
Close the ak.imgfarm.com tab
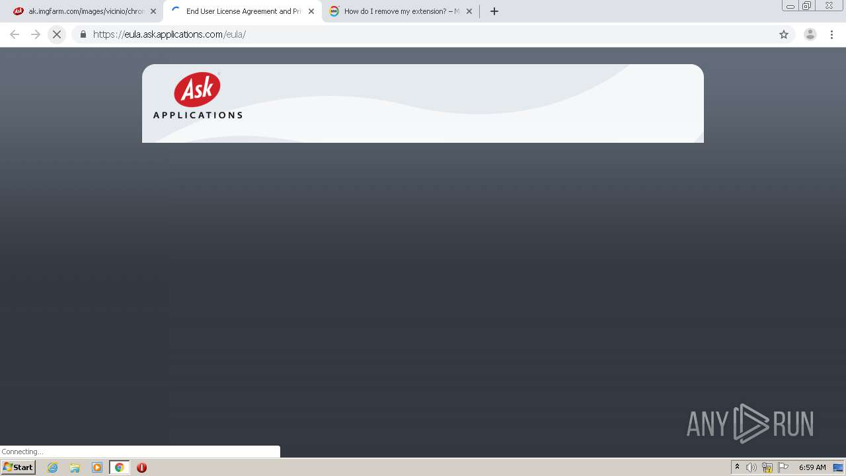point(153,11)
